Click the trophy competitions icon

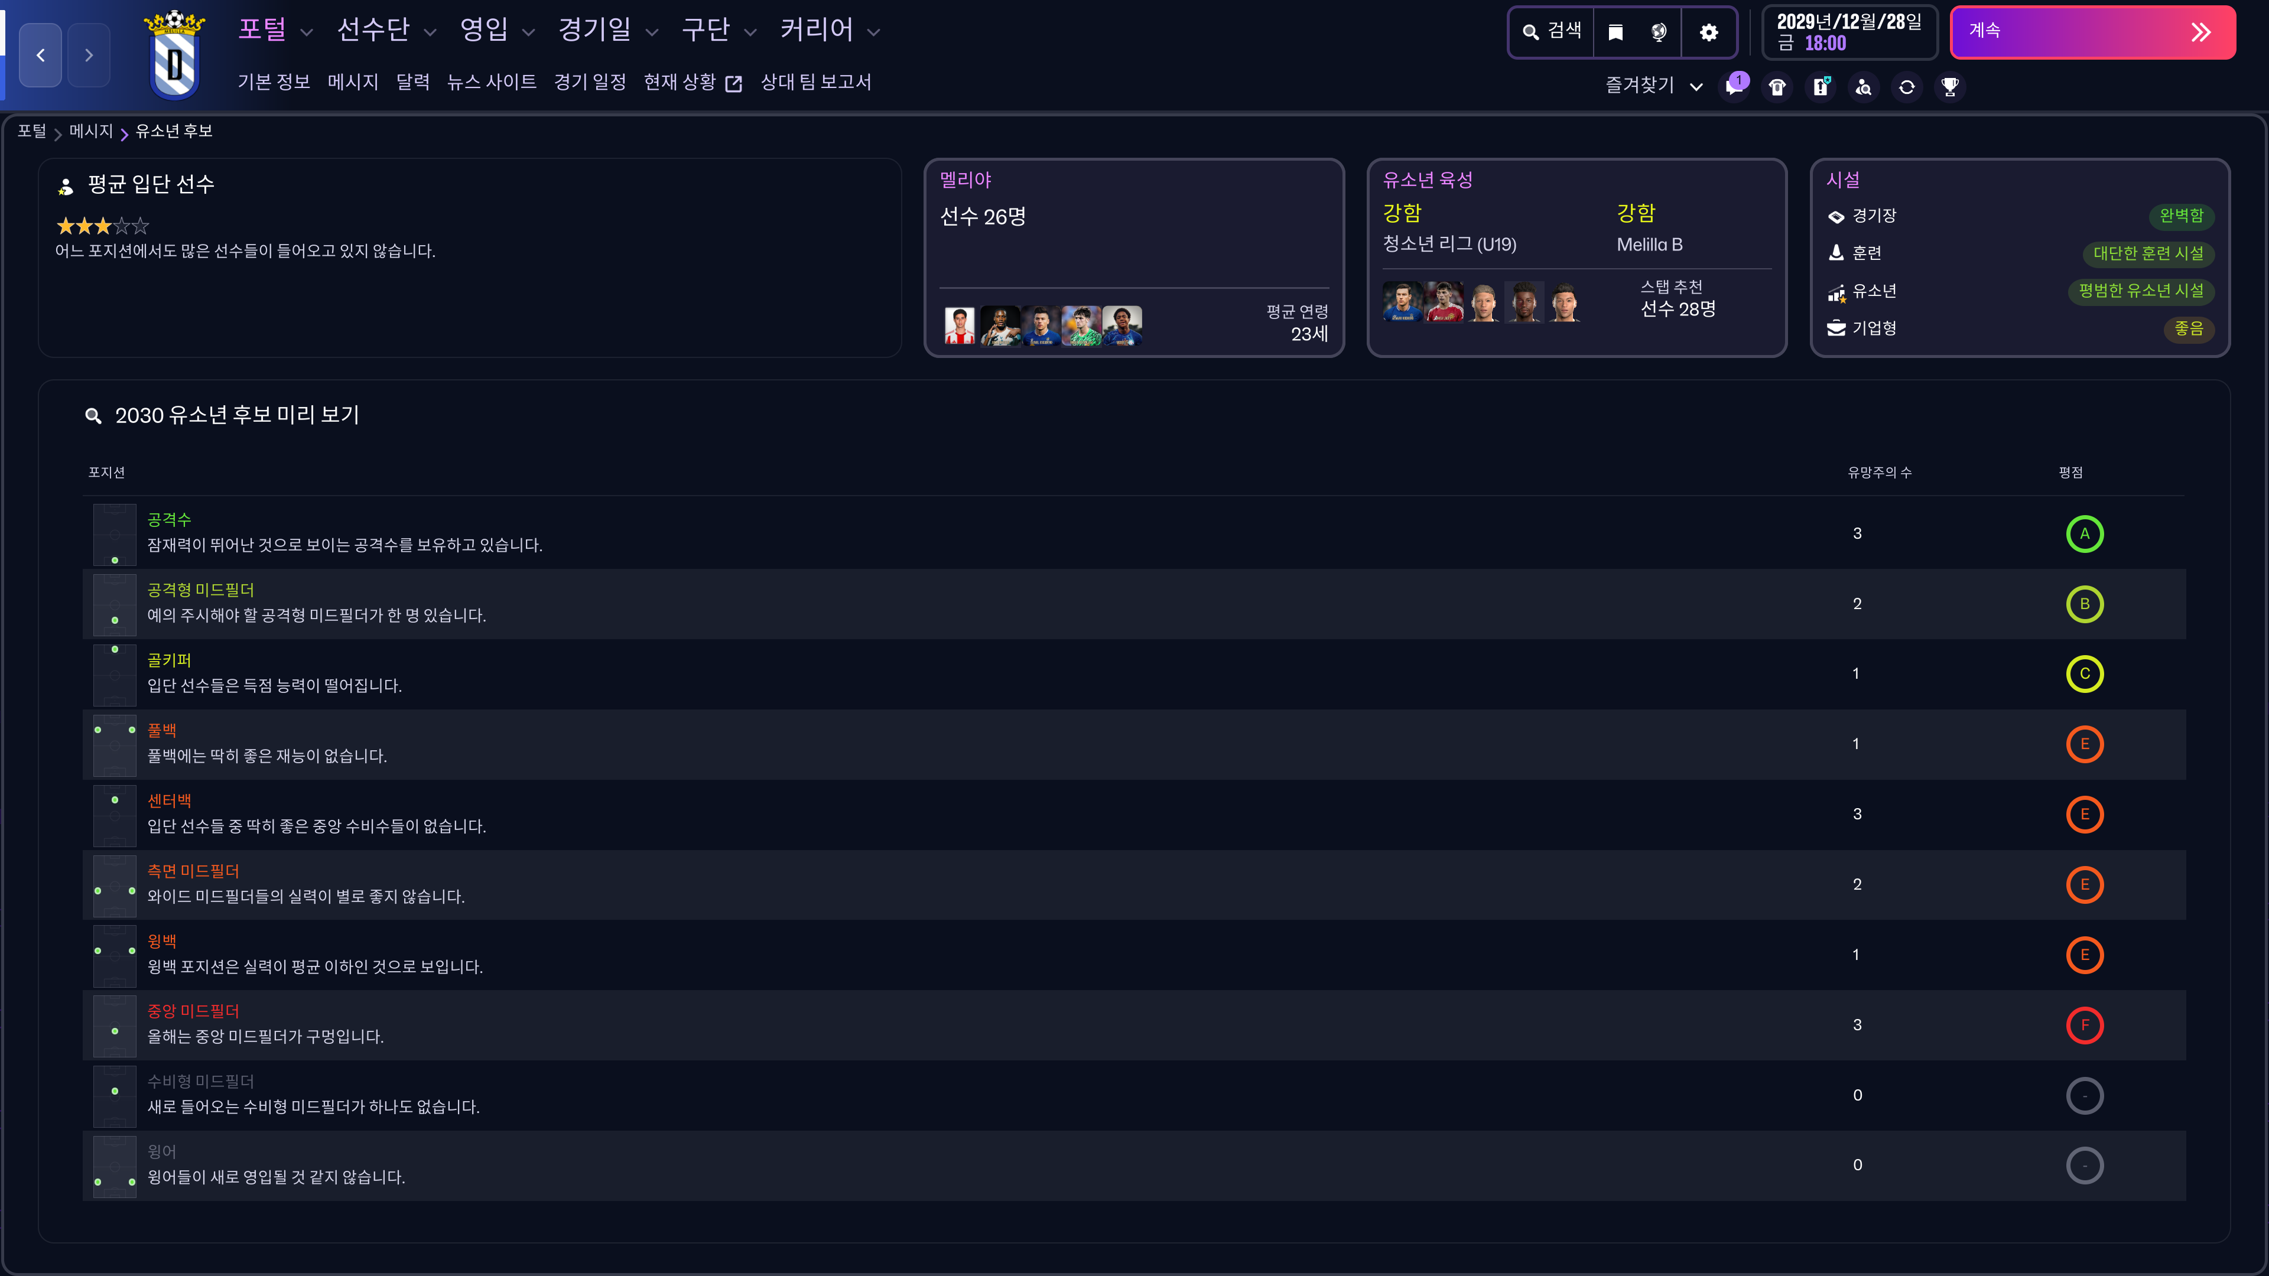point(1950,86)
